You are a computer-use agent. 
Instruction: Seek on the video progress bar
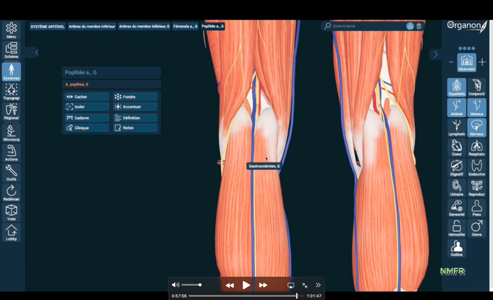(246, 296)
